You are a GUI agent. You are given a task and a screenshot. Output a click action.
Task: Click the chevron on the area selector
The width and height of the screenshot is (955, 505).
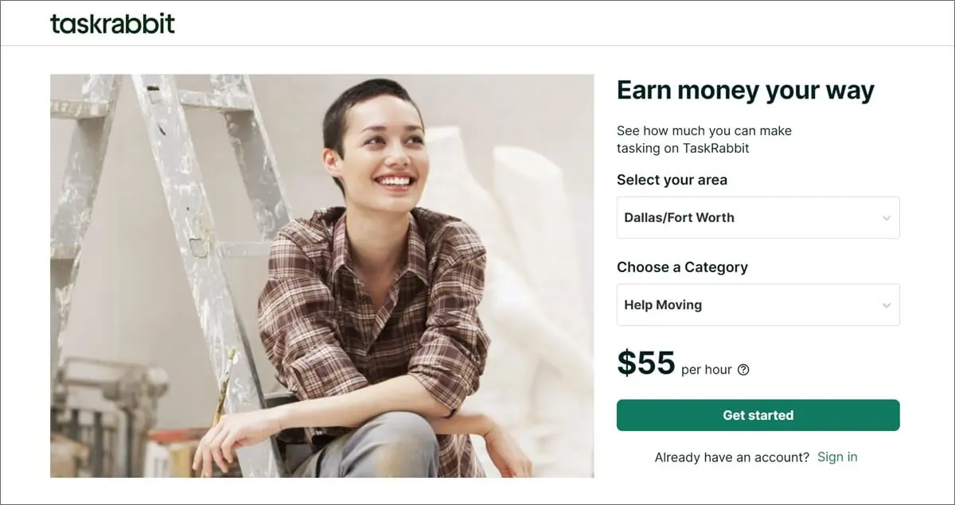tap(886, 217)
